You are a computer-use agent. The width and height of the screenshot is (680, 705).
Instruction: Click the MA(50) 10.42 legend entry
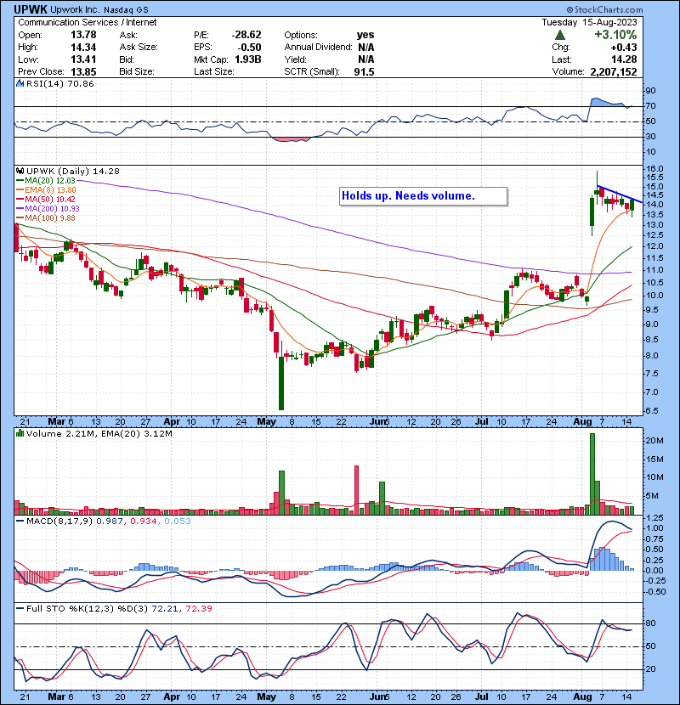(x=45, y=199)
